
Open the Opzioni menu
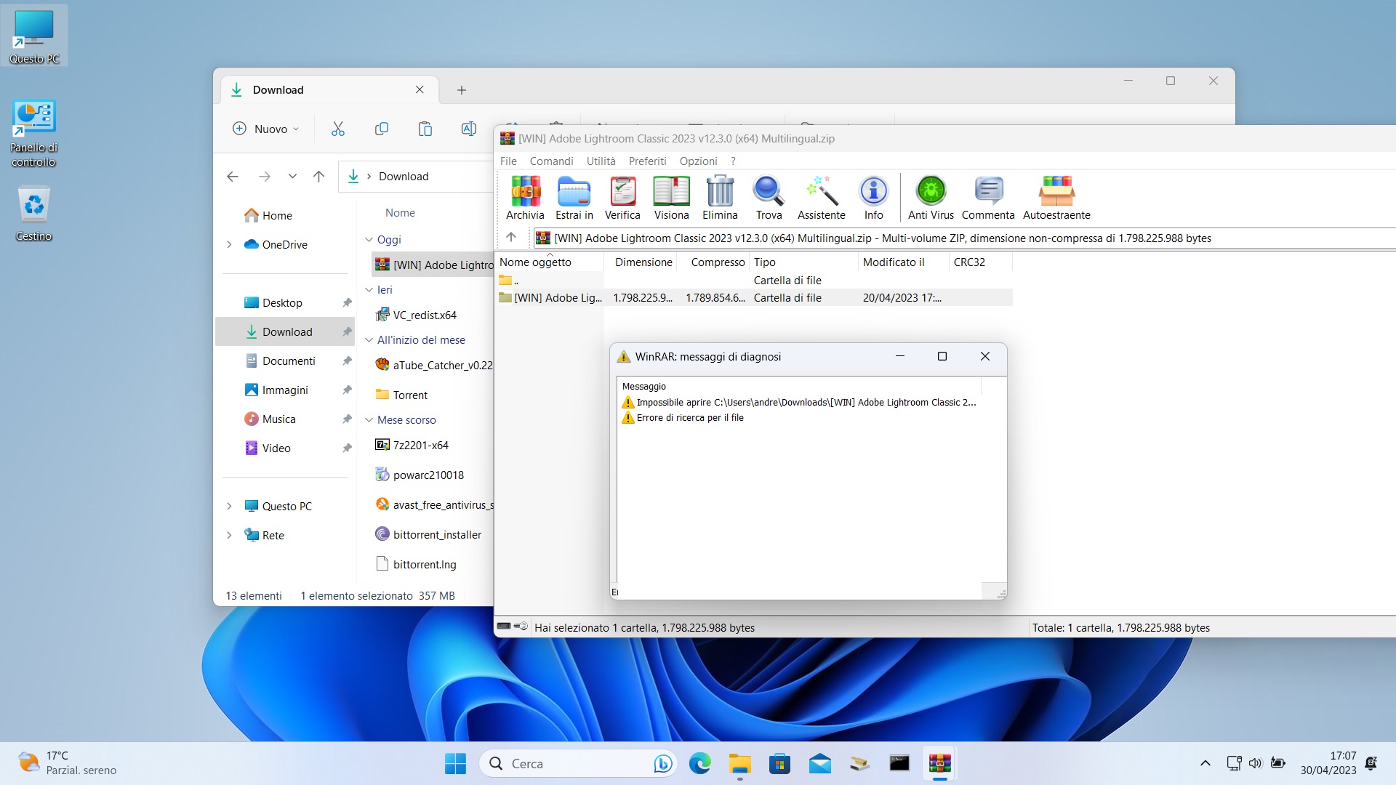pyautogui.click(x=698, y=161)
